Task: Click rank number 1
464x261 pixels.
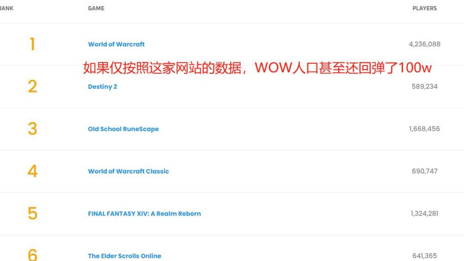Action: click(x=32, y=44)
